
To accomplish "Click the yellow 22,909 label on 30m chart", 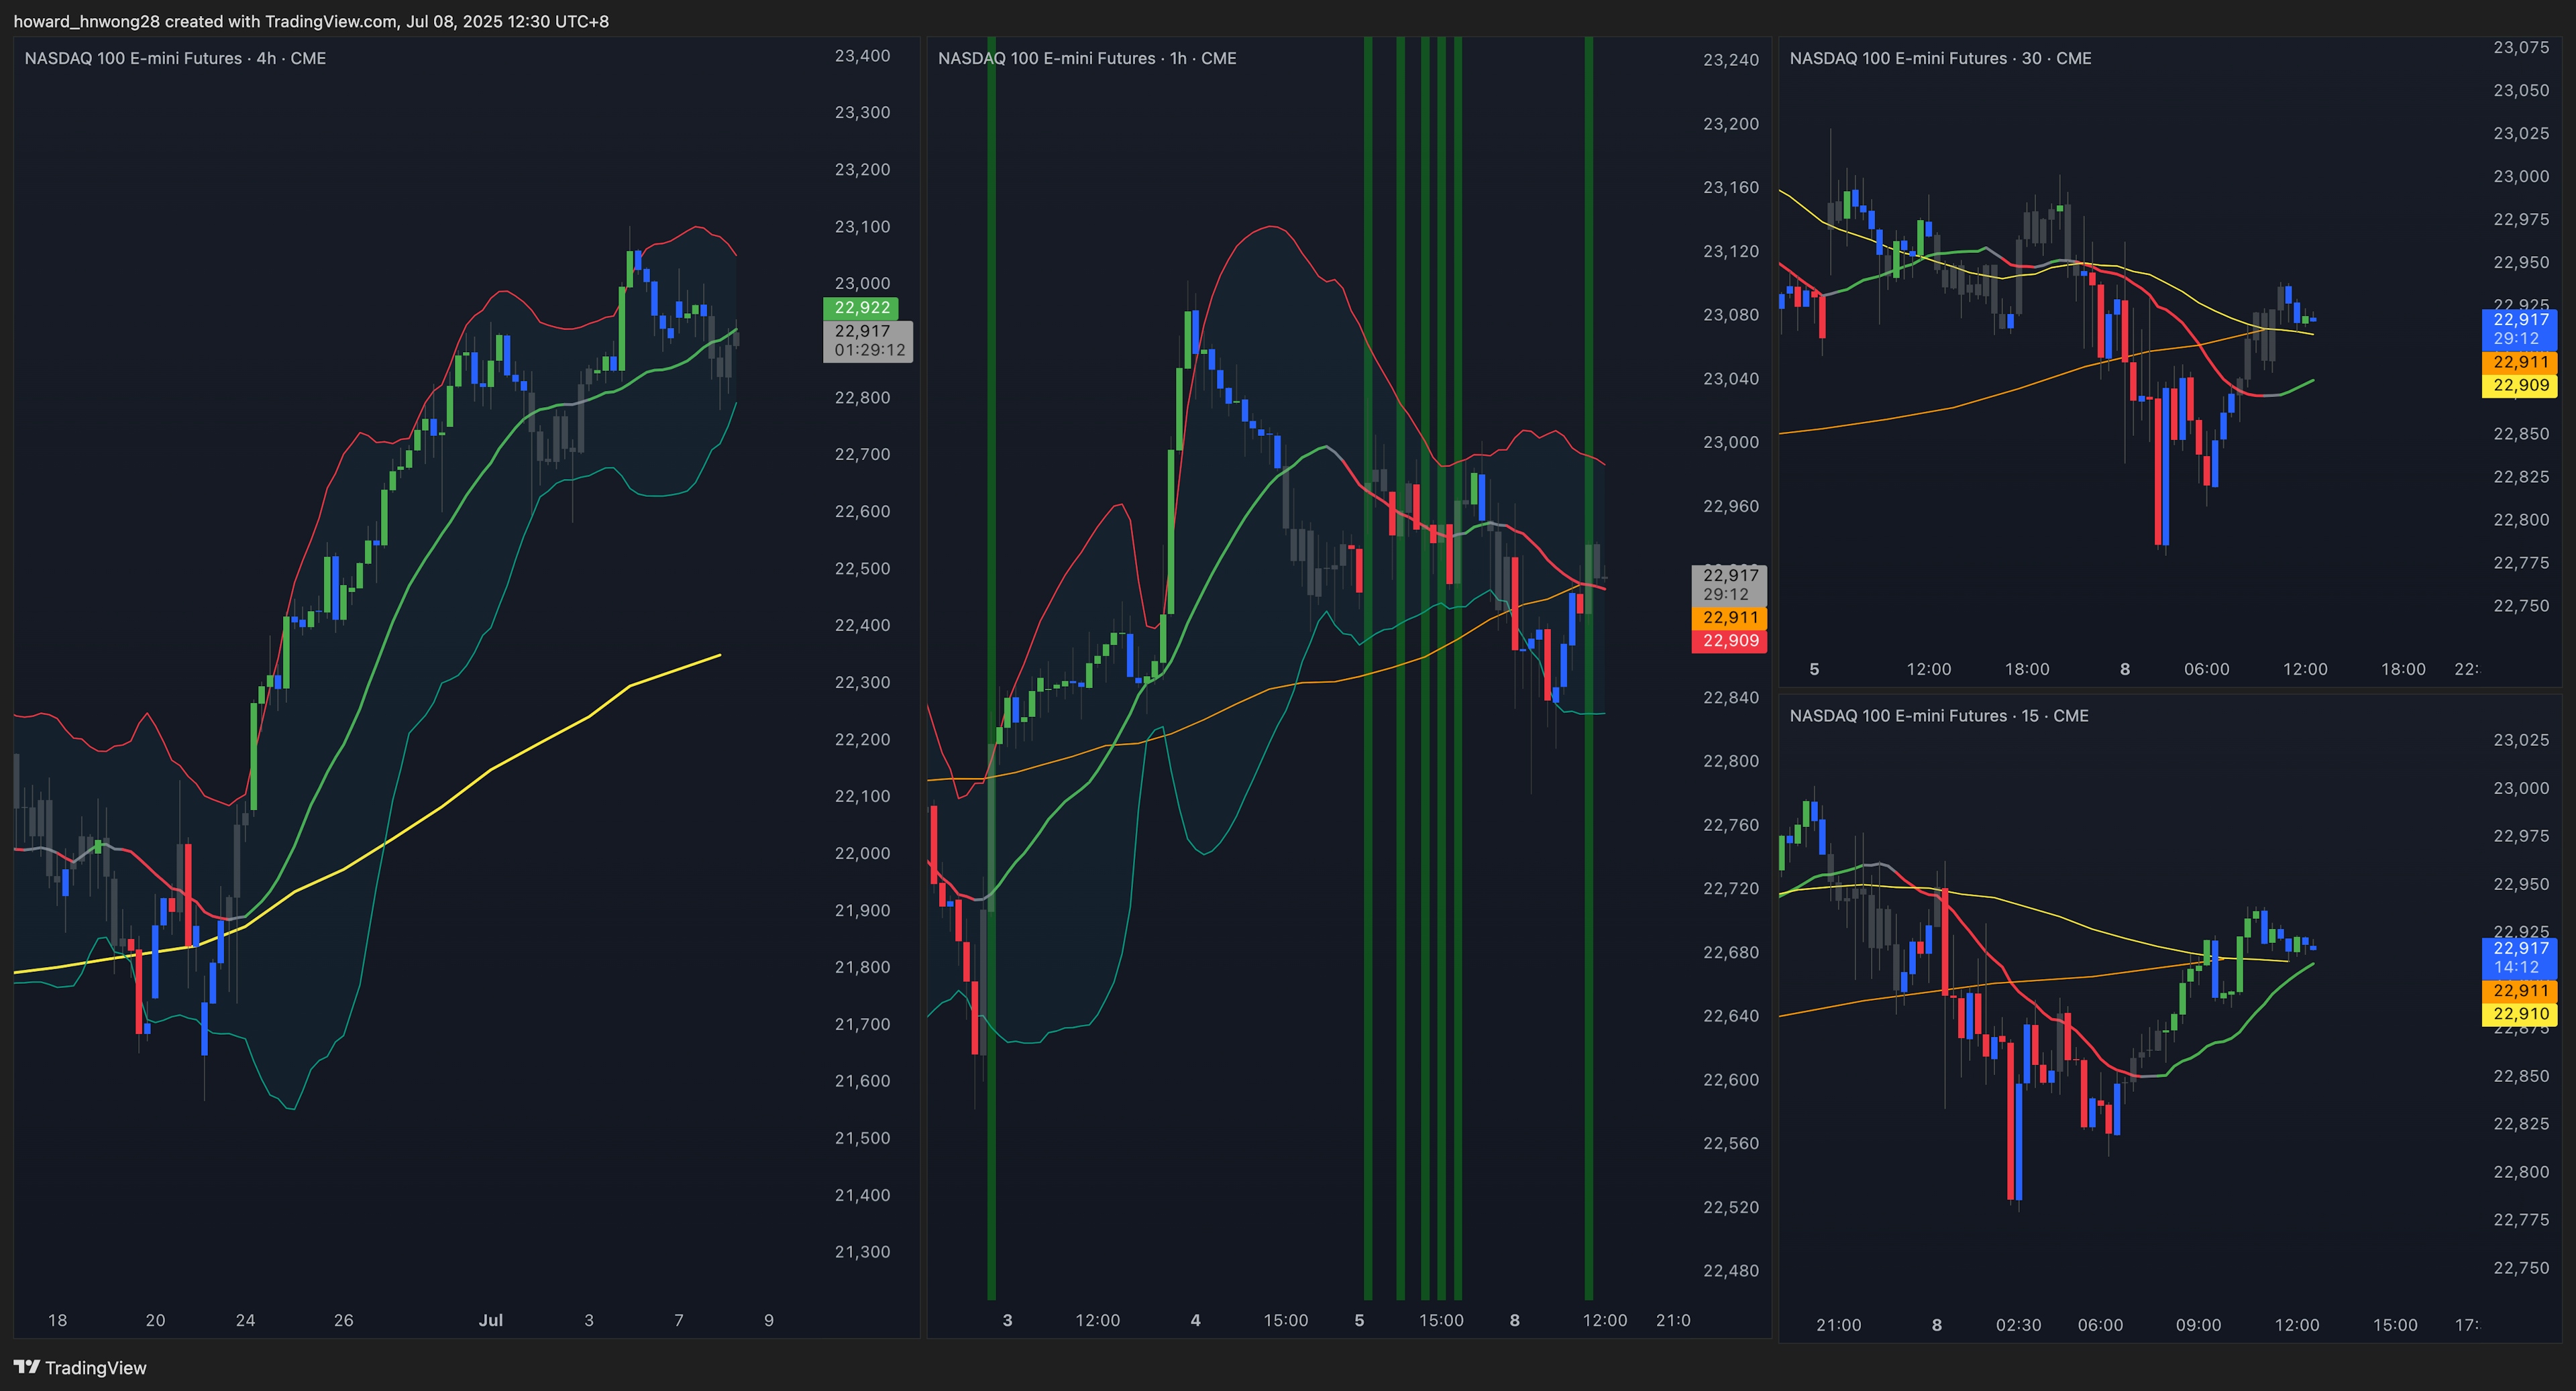I will 2520,385.
